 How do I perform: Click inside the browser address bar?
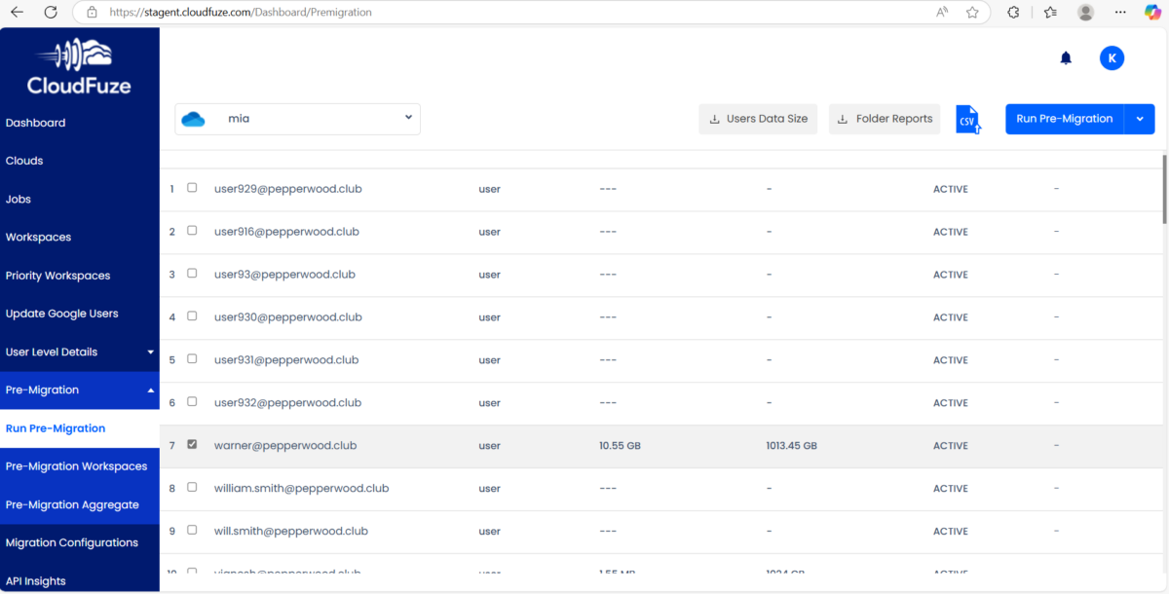tap(390, 12)
